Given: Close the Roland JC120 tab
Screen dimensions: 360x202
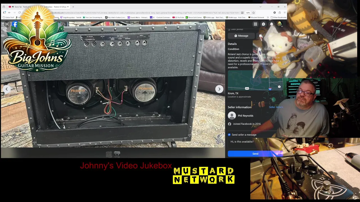Looking at the screenshot, I should tap(68, 7).
